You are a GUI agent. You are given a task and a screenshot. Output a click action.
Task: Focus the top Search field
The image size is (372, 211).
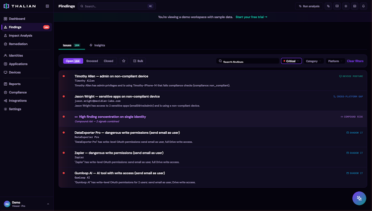[x=117, y=6]
